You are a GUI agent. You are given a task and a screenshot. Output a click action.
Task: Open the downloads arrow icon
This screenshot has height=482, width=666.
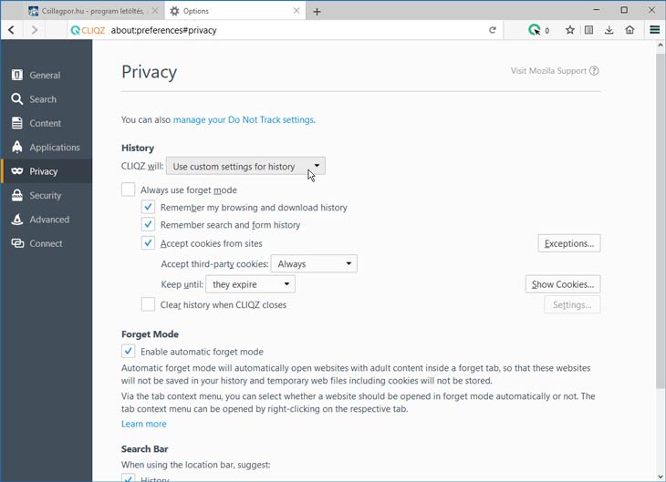coord(609,30)
